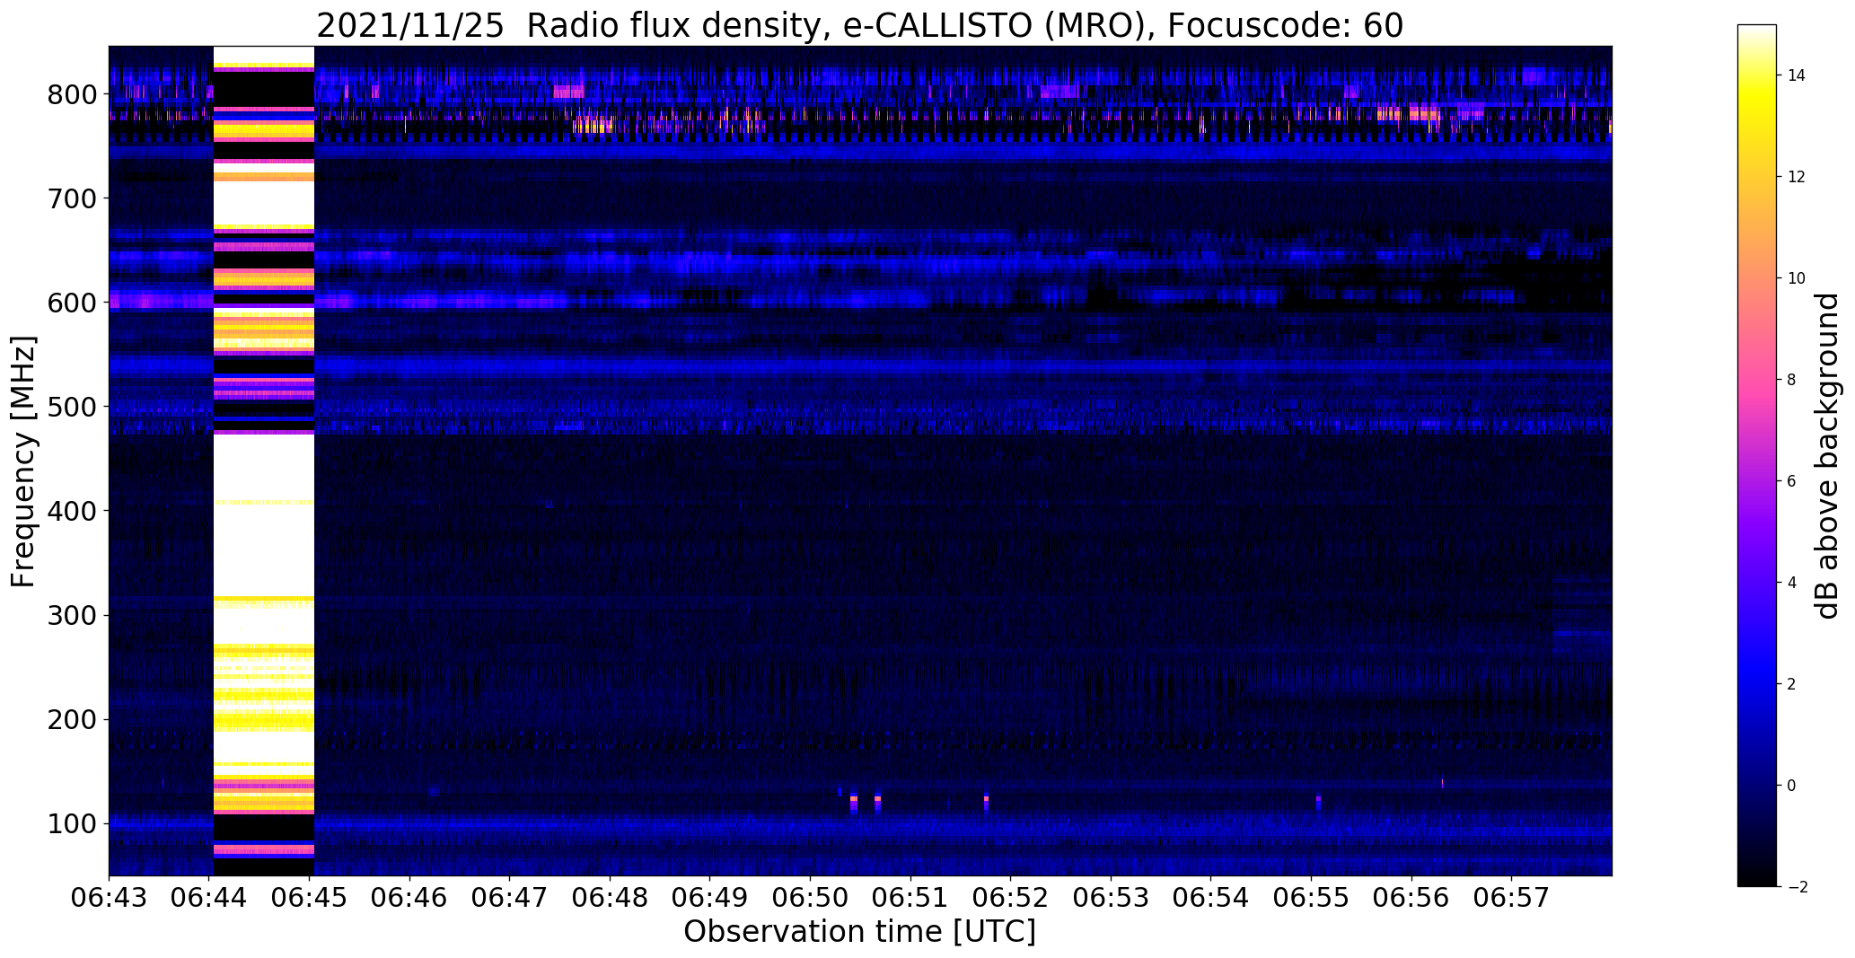Click the saturated white band between 06:44 and 06:45
Viewport: 1855px width, 958px height.
point(264,461)
